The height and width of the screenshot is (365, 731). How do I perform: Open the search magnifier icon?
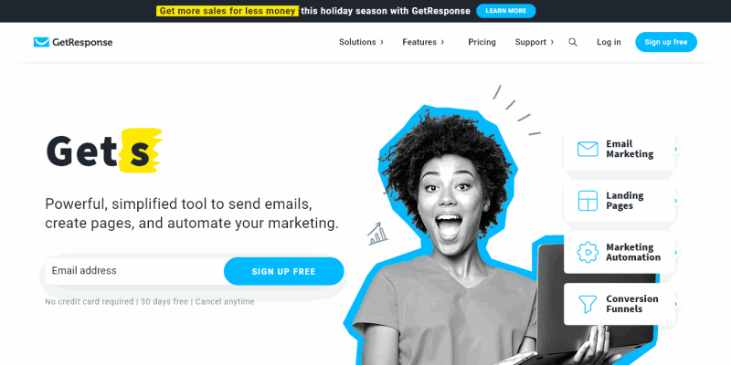click(x=573, y=42)
